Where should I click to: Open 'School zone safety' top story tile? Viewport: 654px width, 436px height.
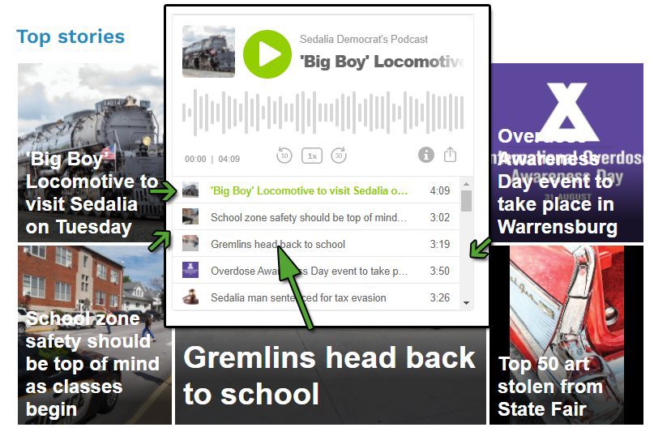94,335
